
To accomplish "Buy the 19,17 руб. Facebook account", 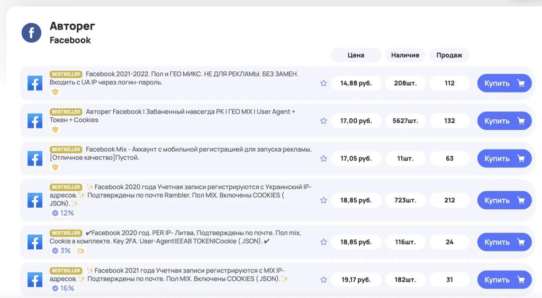I will 504,280.
